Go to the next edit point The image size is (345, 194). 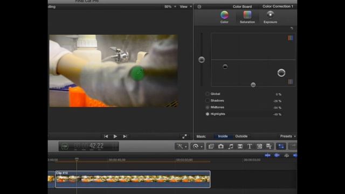point(125,136)
